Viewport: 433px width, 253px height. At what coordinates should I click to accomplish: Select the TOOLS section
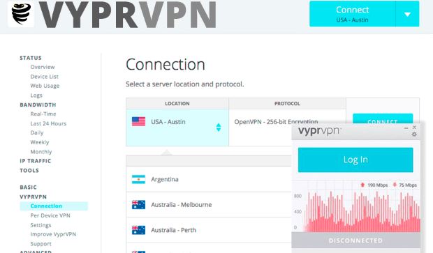(29, 170)
